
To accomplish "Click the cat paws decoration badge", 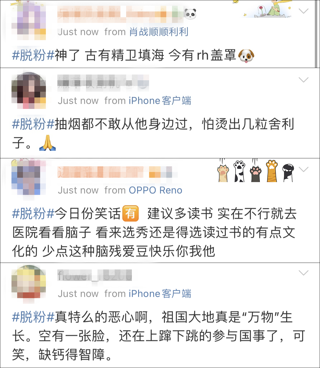I will [x=256, y=170].
